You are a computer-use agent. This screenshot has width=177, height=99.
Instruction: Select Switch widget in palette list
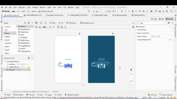23,48
